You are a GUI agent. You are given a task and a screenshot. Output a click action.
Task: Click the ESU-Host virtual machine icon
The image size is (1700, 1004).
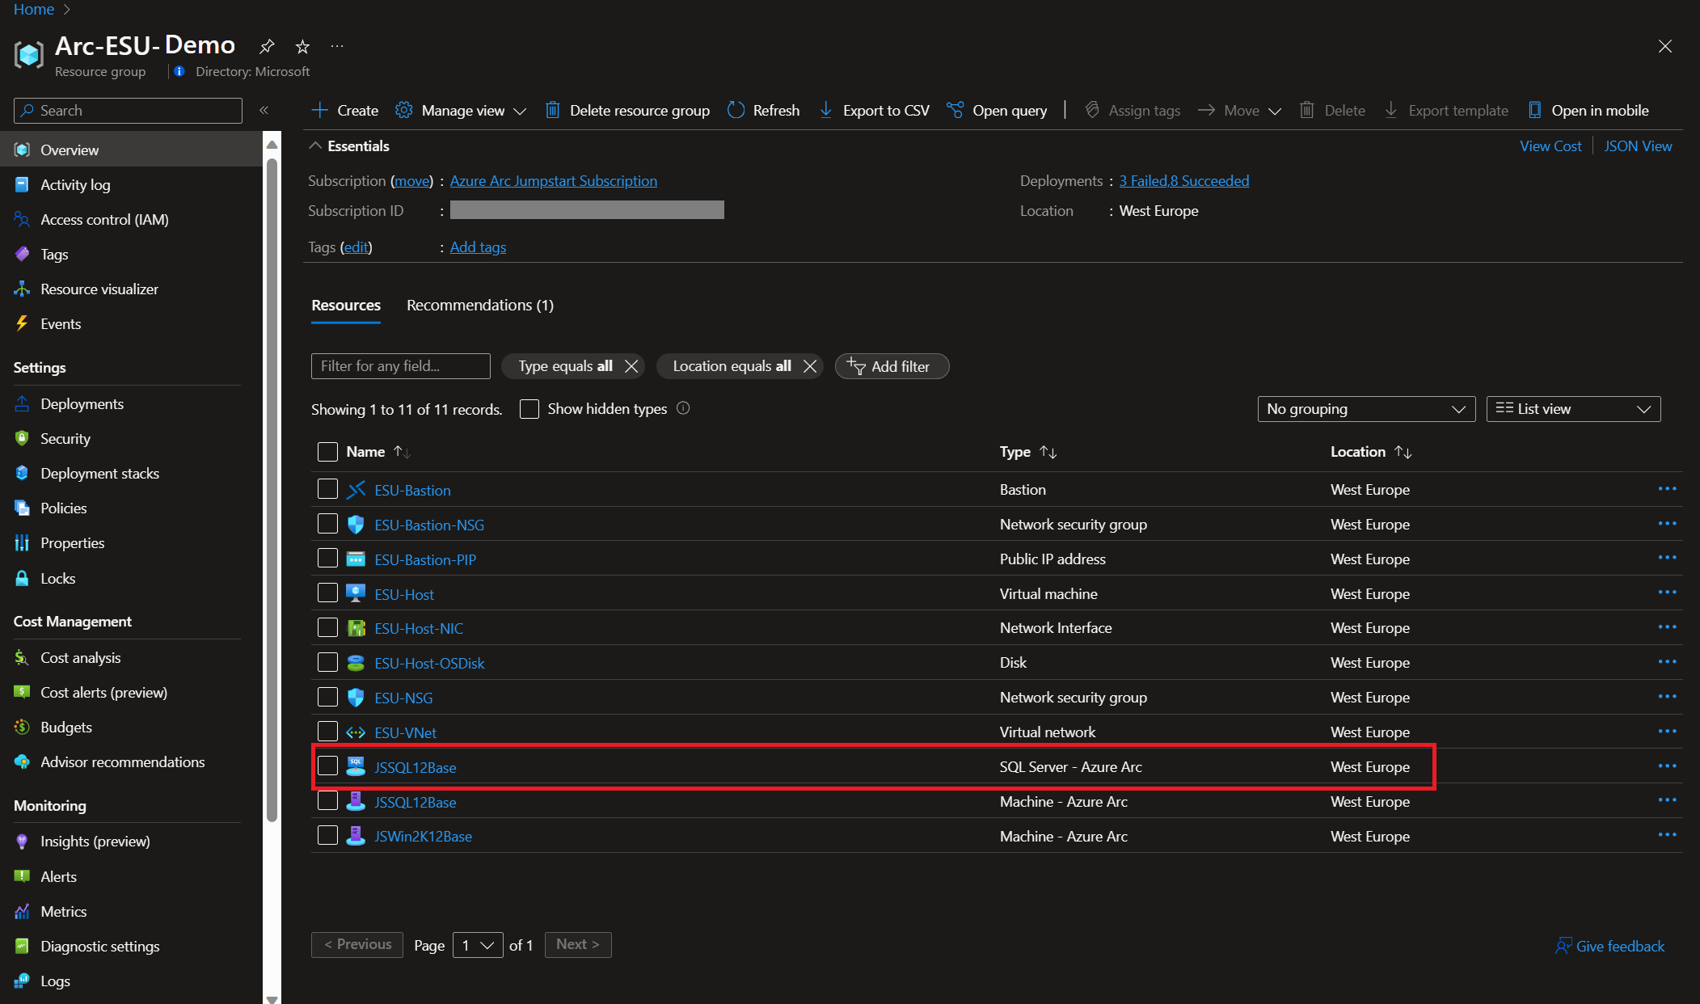point(356,593)
